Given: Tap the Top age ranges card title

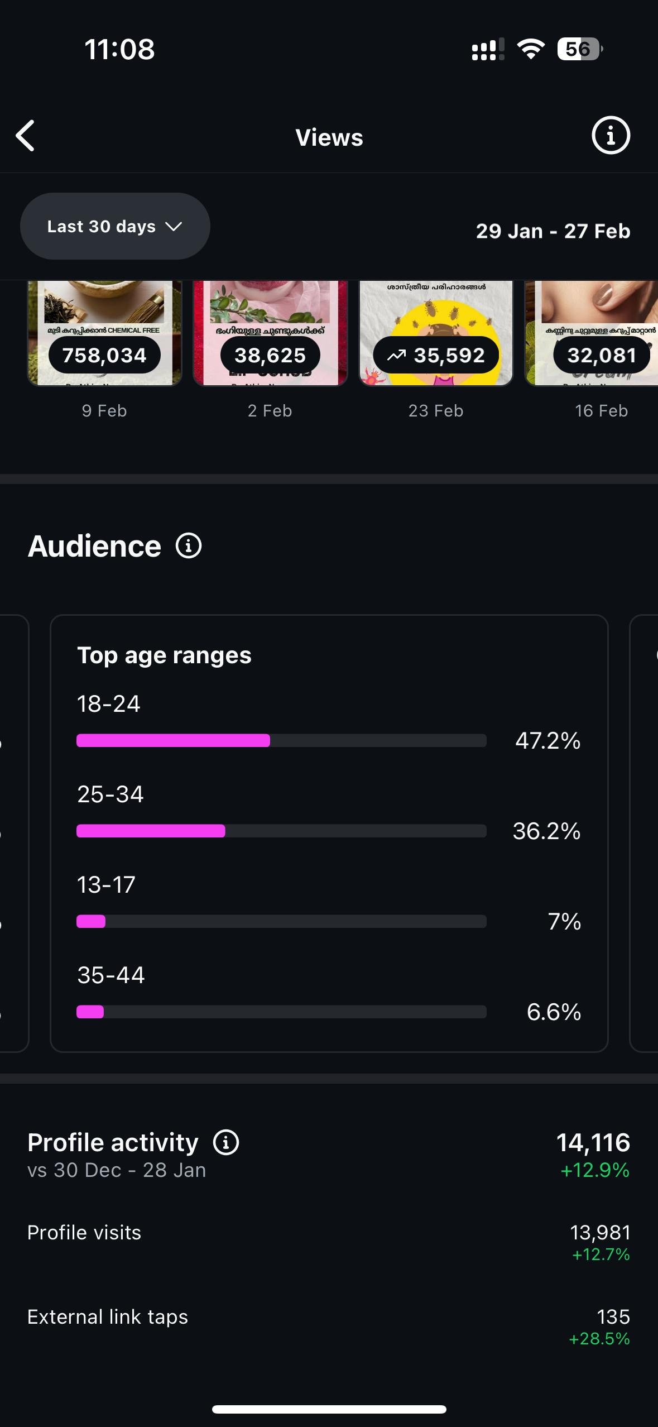Looking at the screenshot, I should pos(164,655).
